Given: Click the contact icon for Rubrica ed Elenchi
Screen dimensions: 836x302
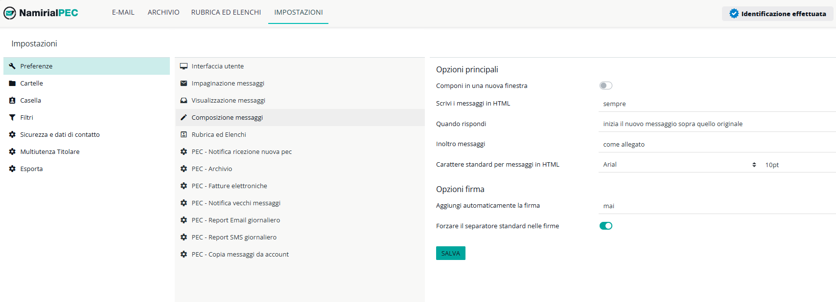Looking at the screenshot, I should (184, 135).
